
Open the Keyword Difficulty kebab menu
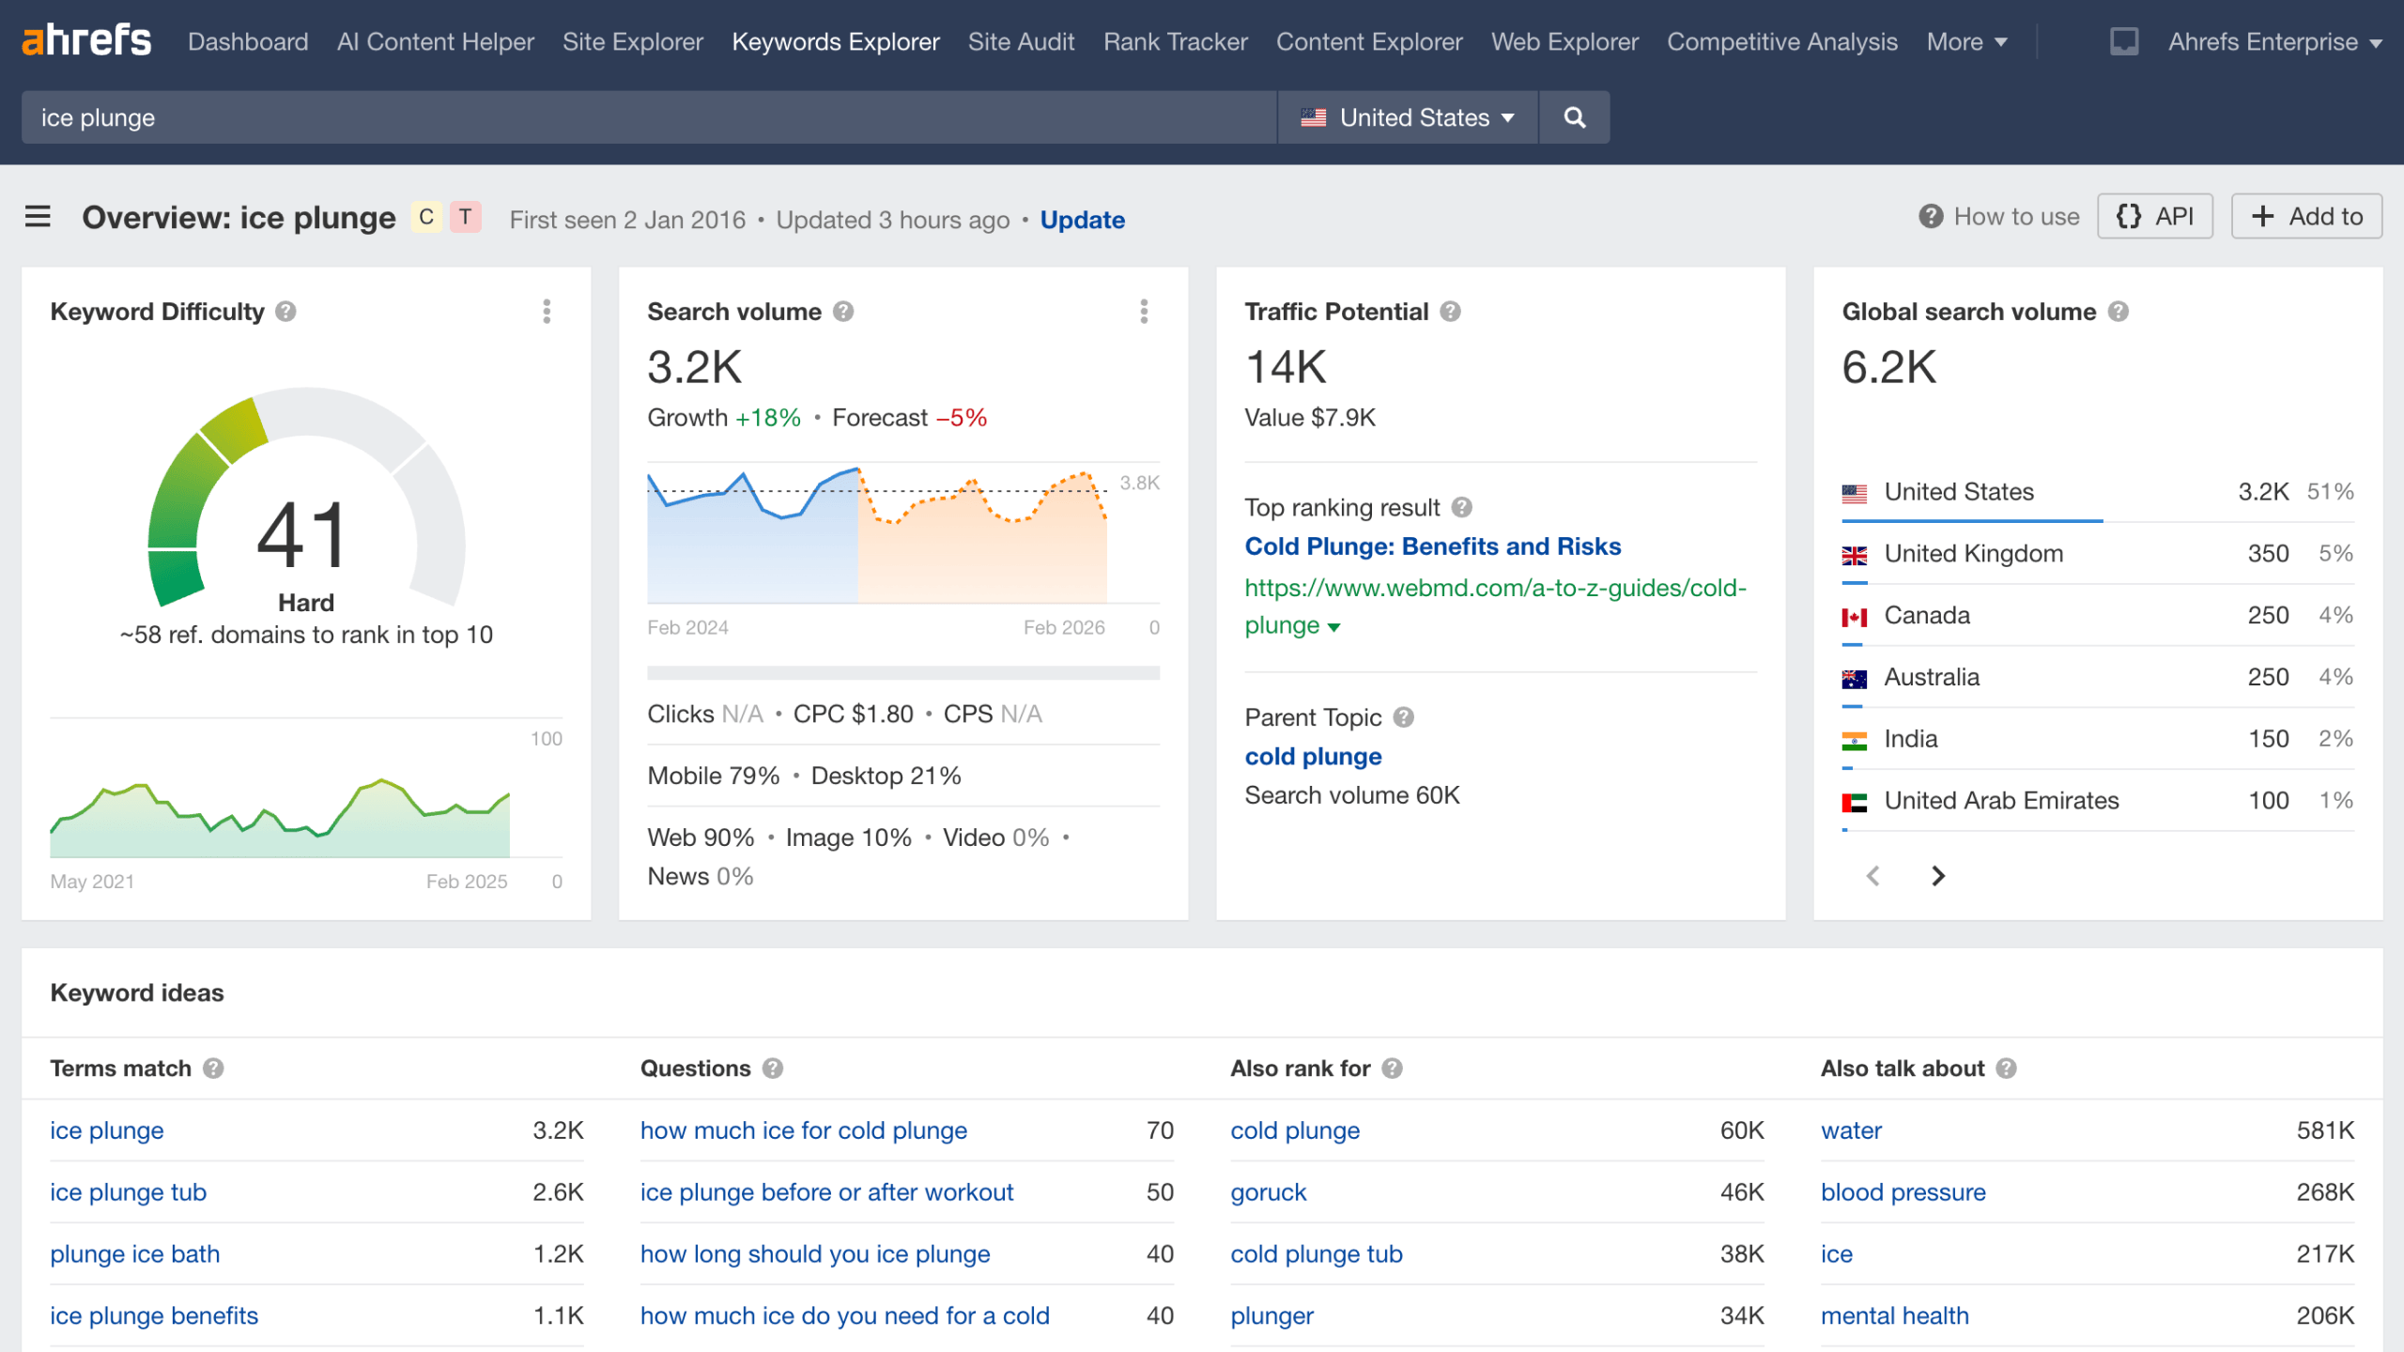pos(547,312)
